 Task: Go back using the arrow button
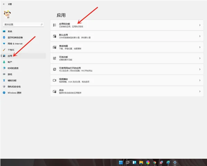(4, 4)
